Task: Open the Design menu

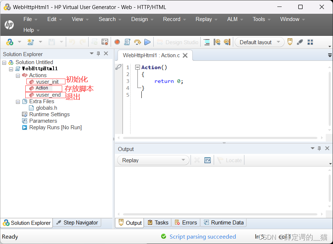Action: click(x=142, y=19)
